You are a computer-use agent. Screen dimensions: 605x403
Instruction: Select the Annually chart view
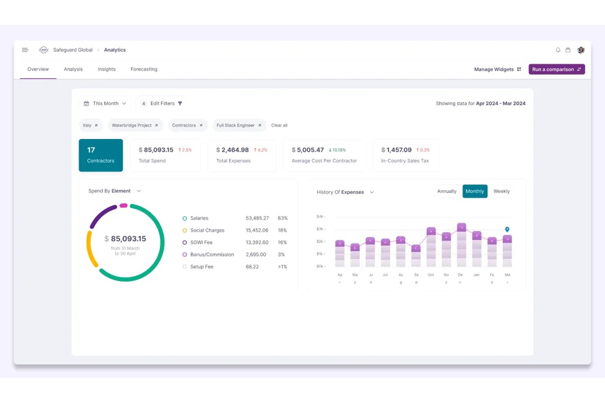(447, 191)
